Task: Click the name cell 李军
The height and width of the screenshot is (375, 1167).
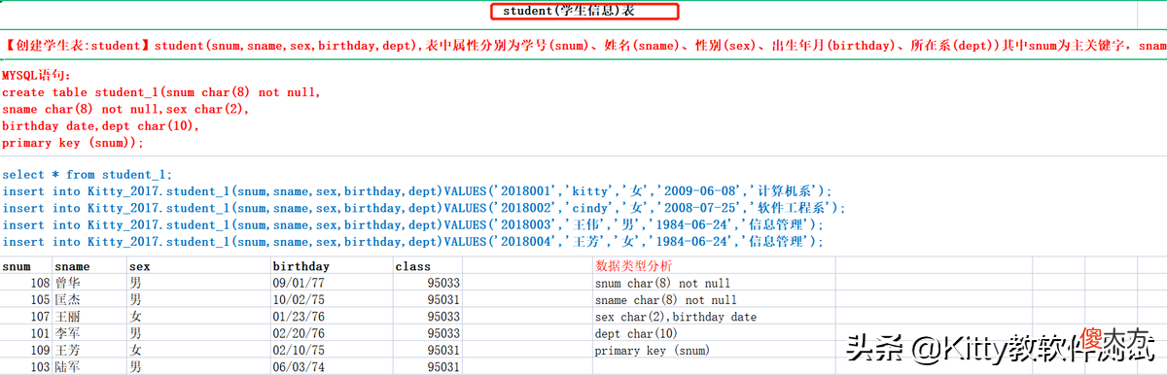Action: tap(89, 333)
